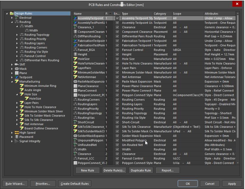Expand the Placement rules tree node
The height and width of the screenshot is (189, 245).
(x=12, y=137)
